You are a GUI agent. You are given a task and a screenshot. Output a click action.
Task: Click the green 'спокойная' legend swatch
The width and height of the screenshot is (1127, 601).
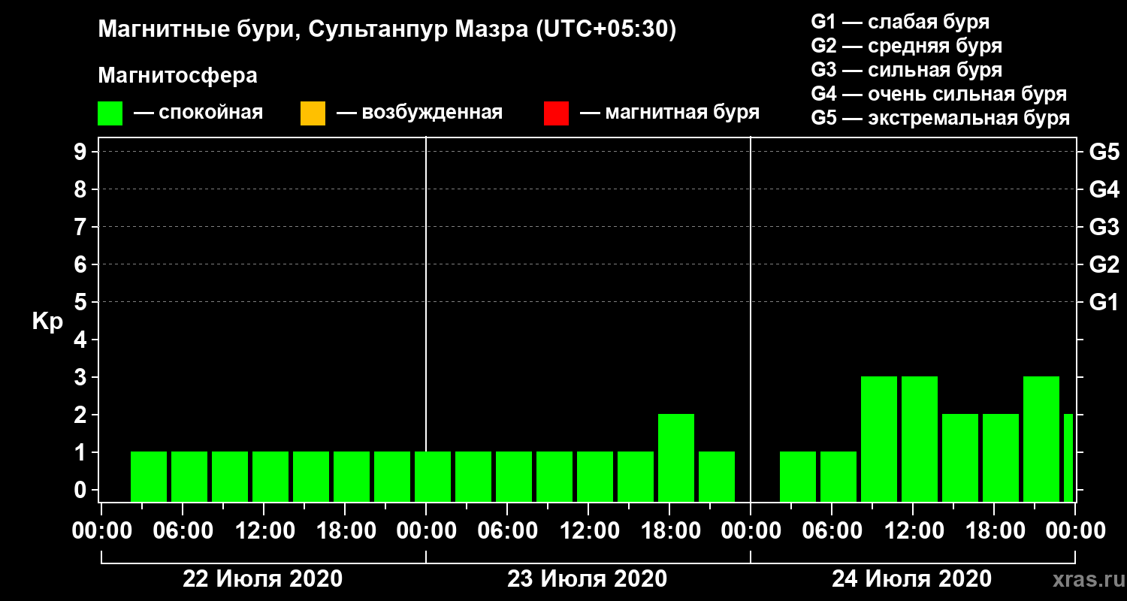coord(110,113)
